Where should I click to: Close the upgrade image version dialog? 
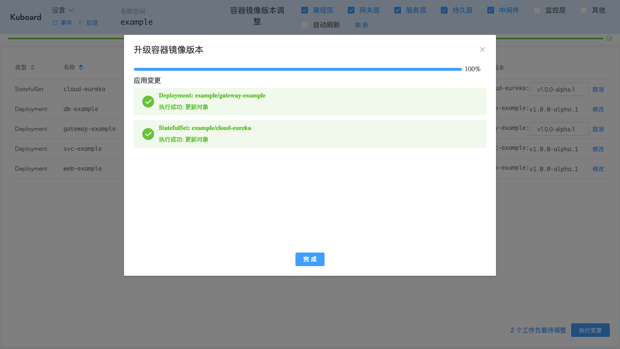482,49
